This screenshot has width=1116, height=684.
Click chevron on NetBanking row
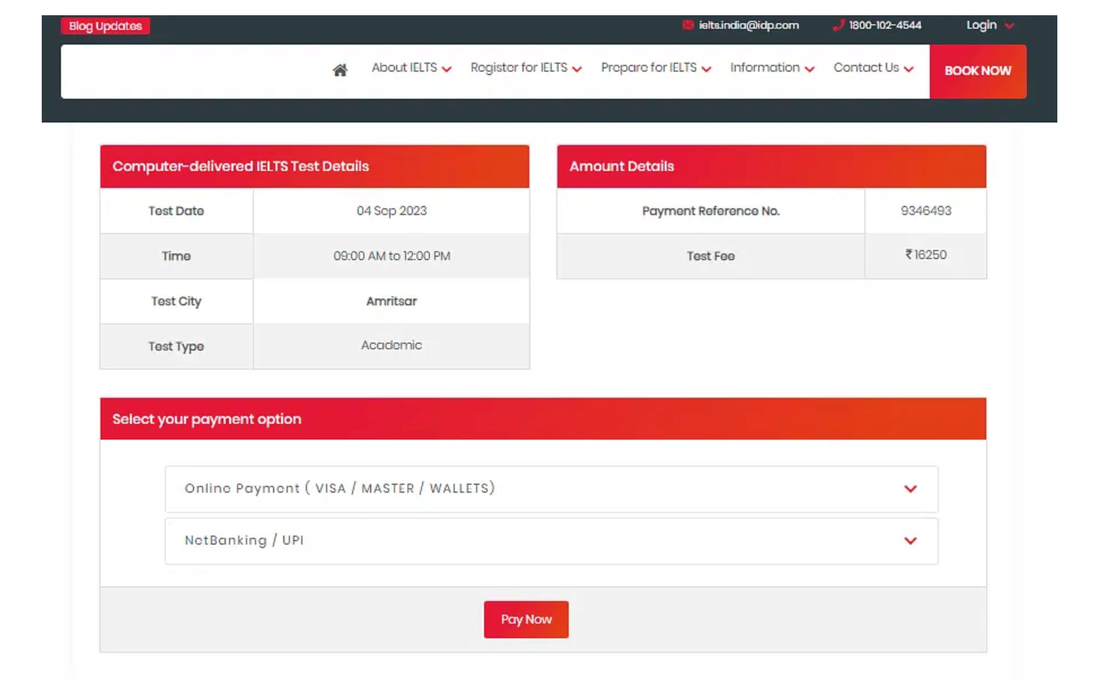[910, 541]
